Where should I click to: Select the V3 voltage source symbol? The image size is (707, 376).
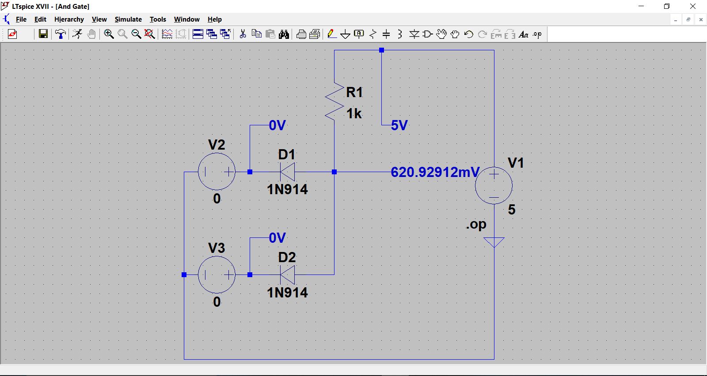[x=217, y=275]
